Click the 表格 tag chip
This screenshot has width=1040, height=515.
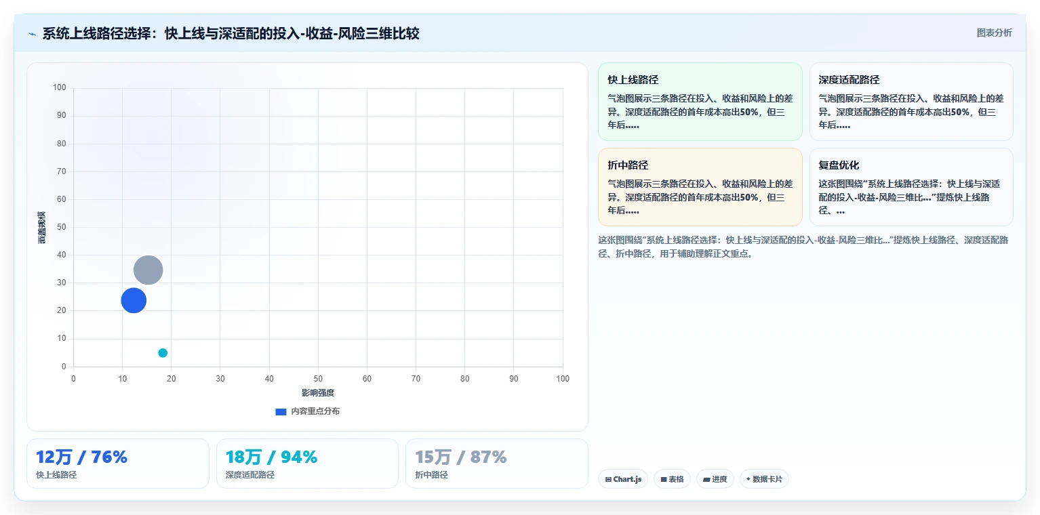pyautogui.click(x=672, y=479)
